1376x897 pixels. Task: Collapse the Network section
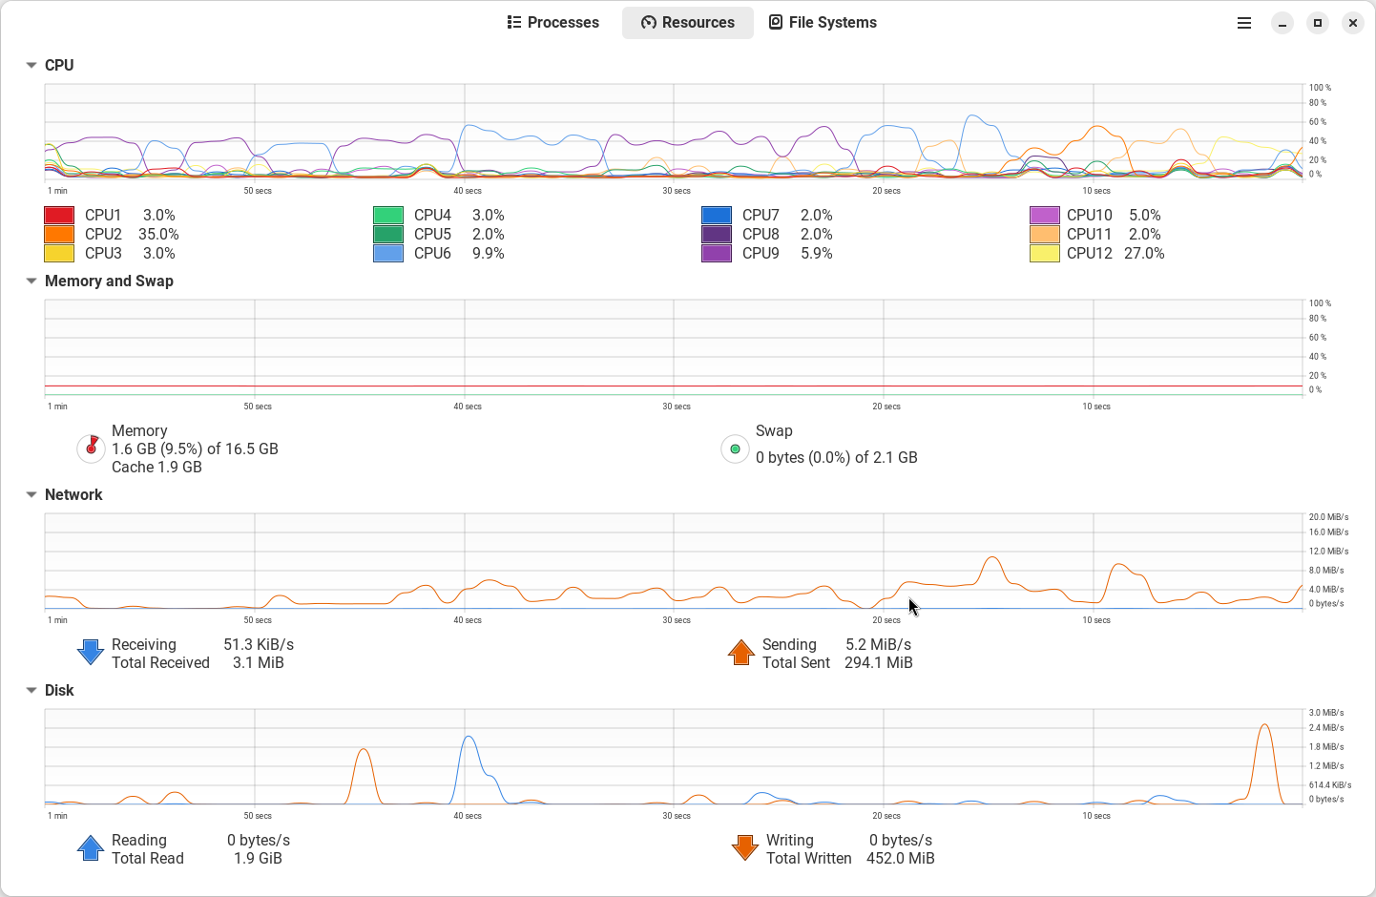(x=31, y=494)
